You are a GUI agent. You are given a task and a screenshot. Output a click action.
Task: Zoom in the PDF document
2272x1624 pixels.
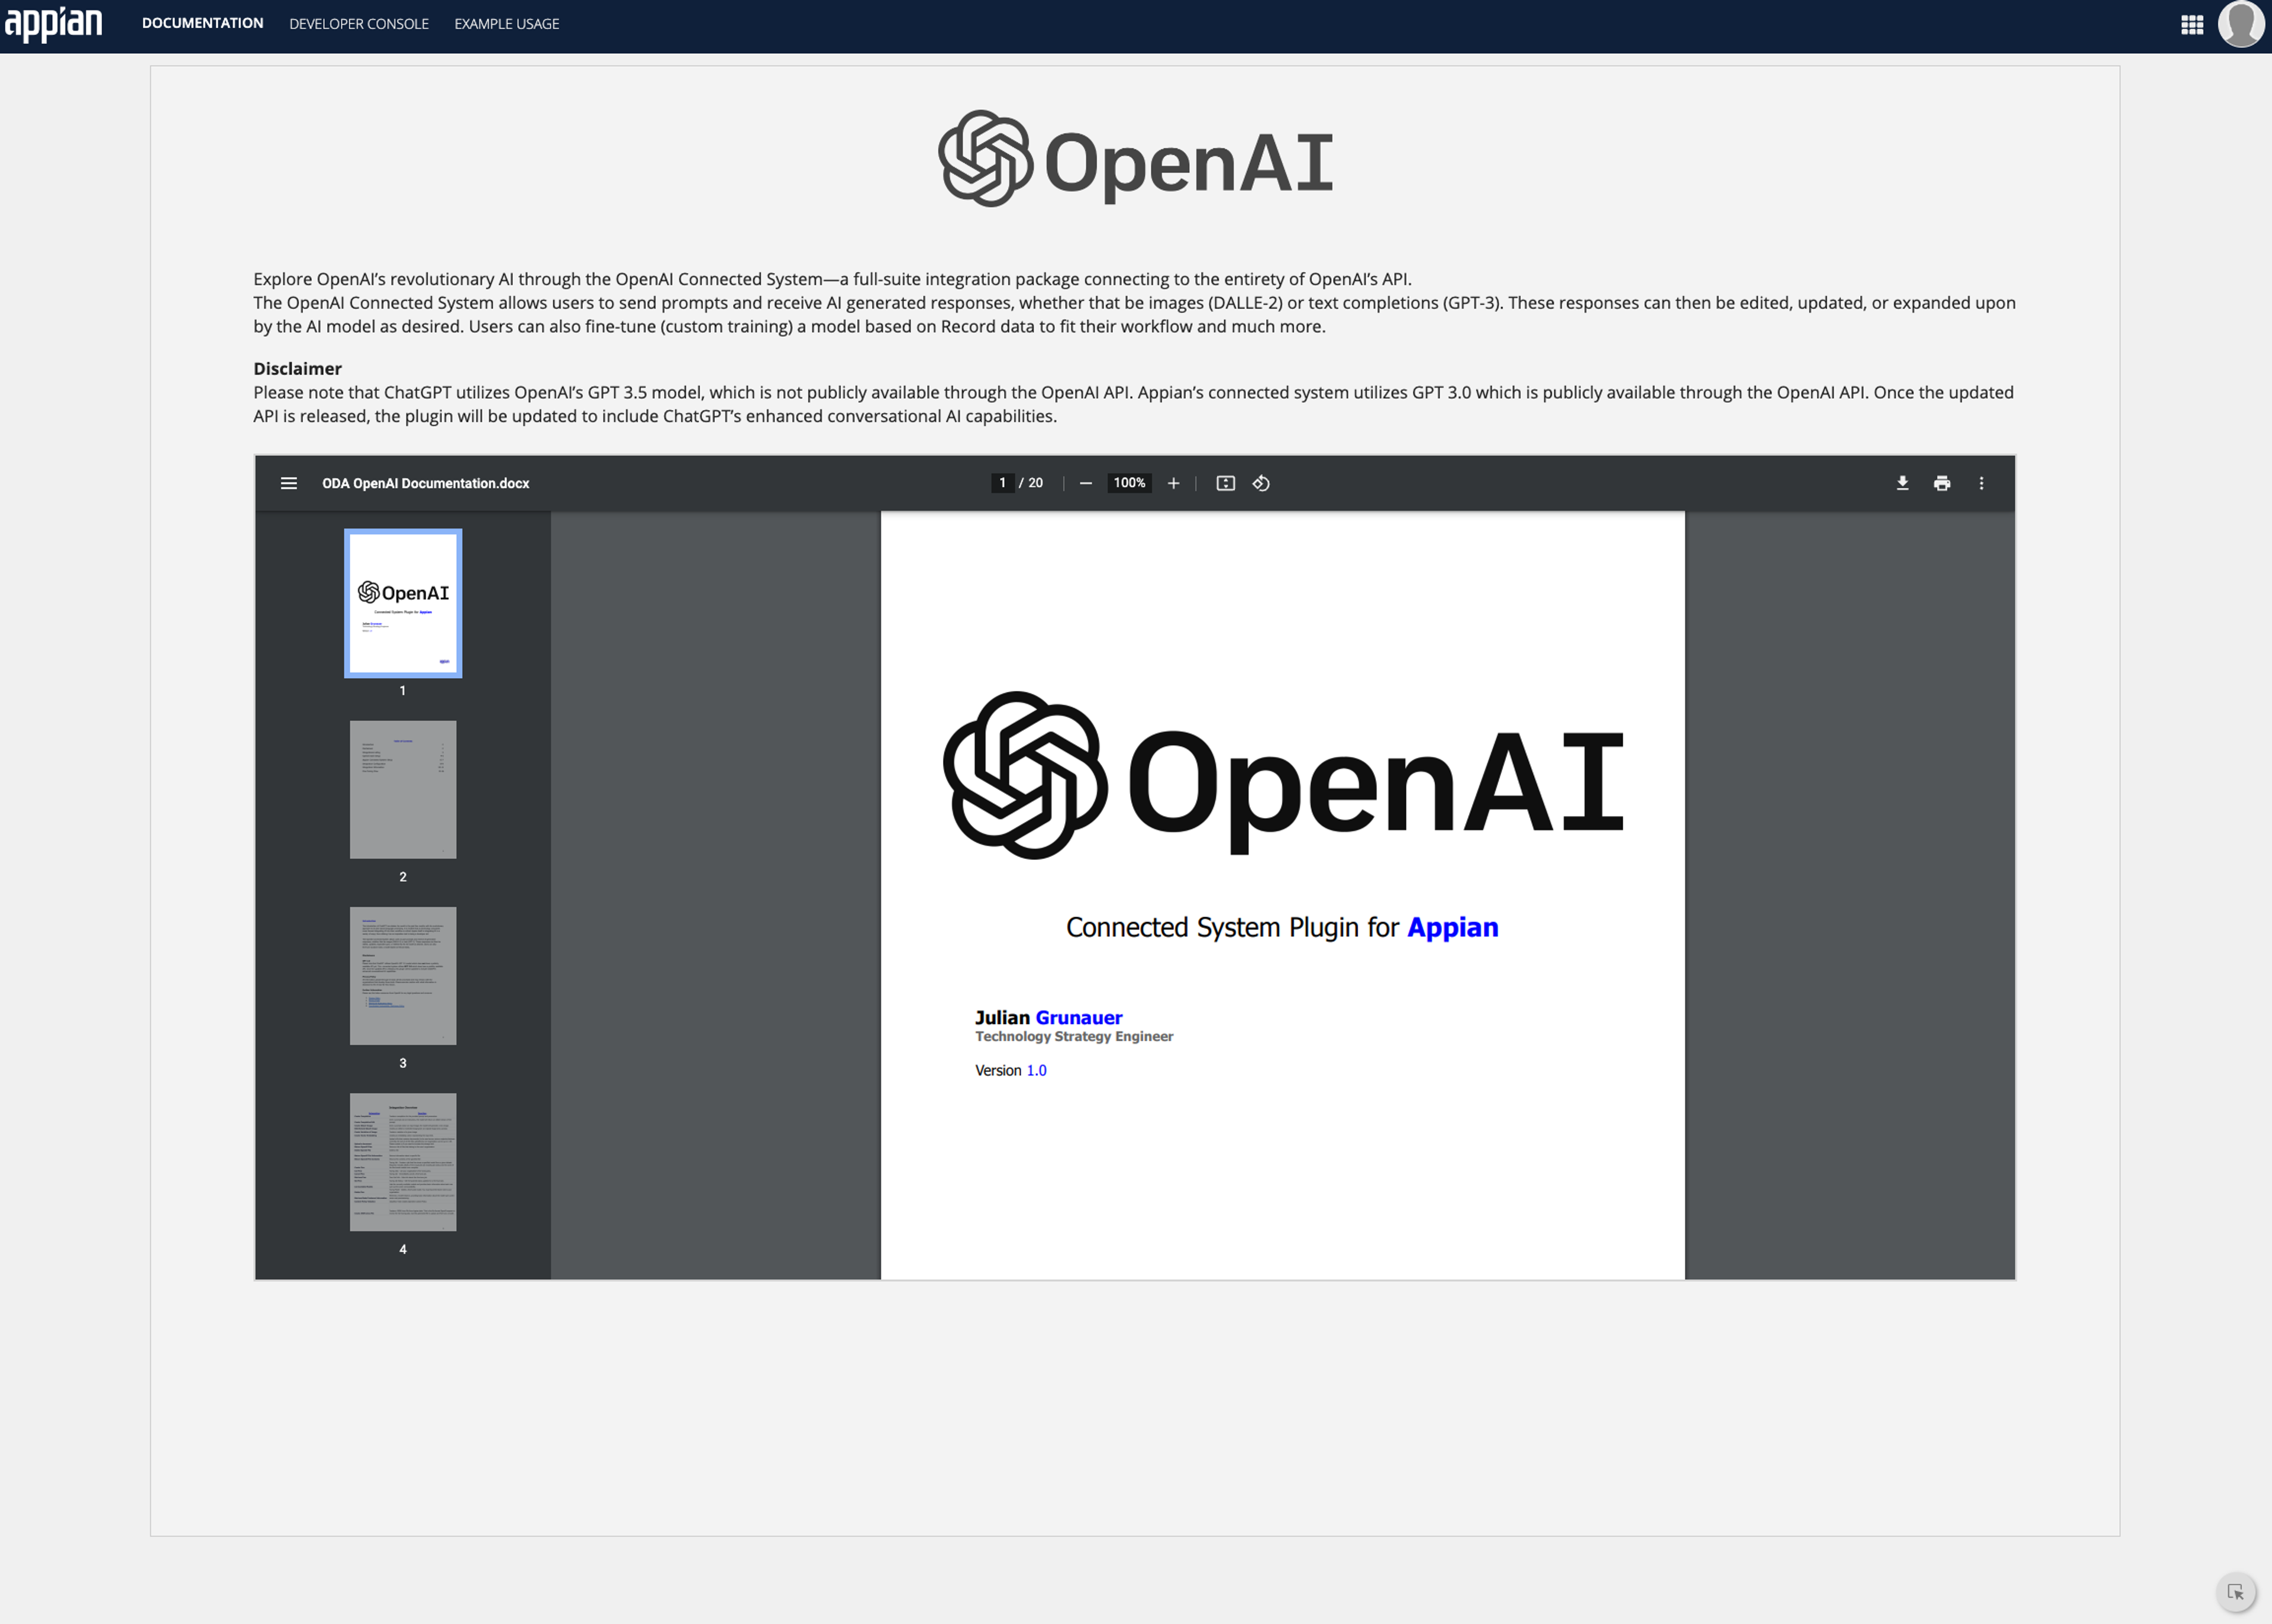pyautogui.click(x=1173, y=483)
